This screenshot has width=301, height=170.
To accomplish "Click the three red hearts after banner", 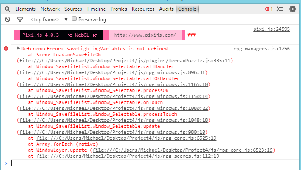I will click(x=191, y=35).
